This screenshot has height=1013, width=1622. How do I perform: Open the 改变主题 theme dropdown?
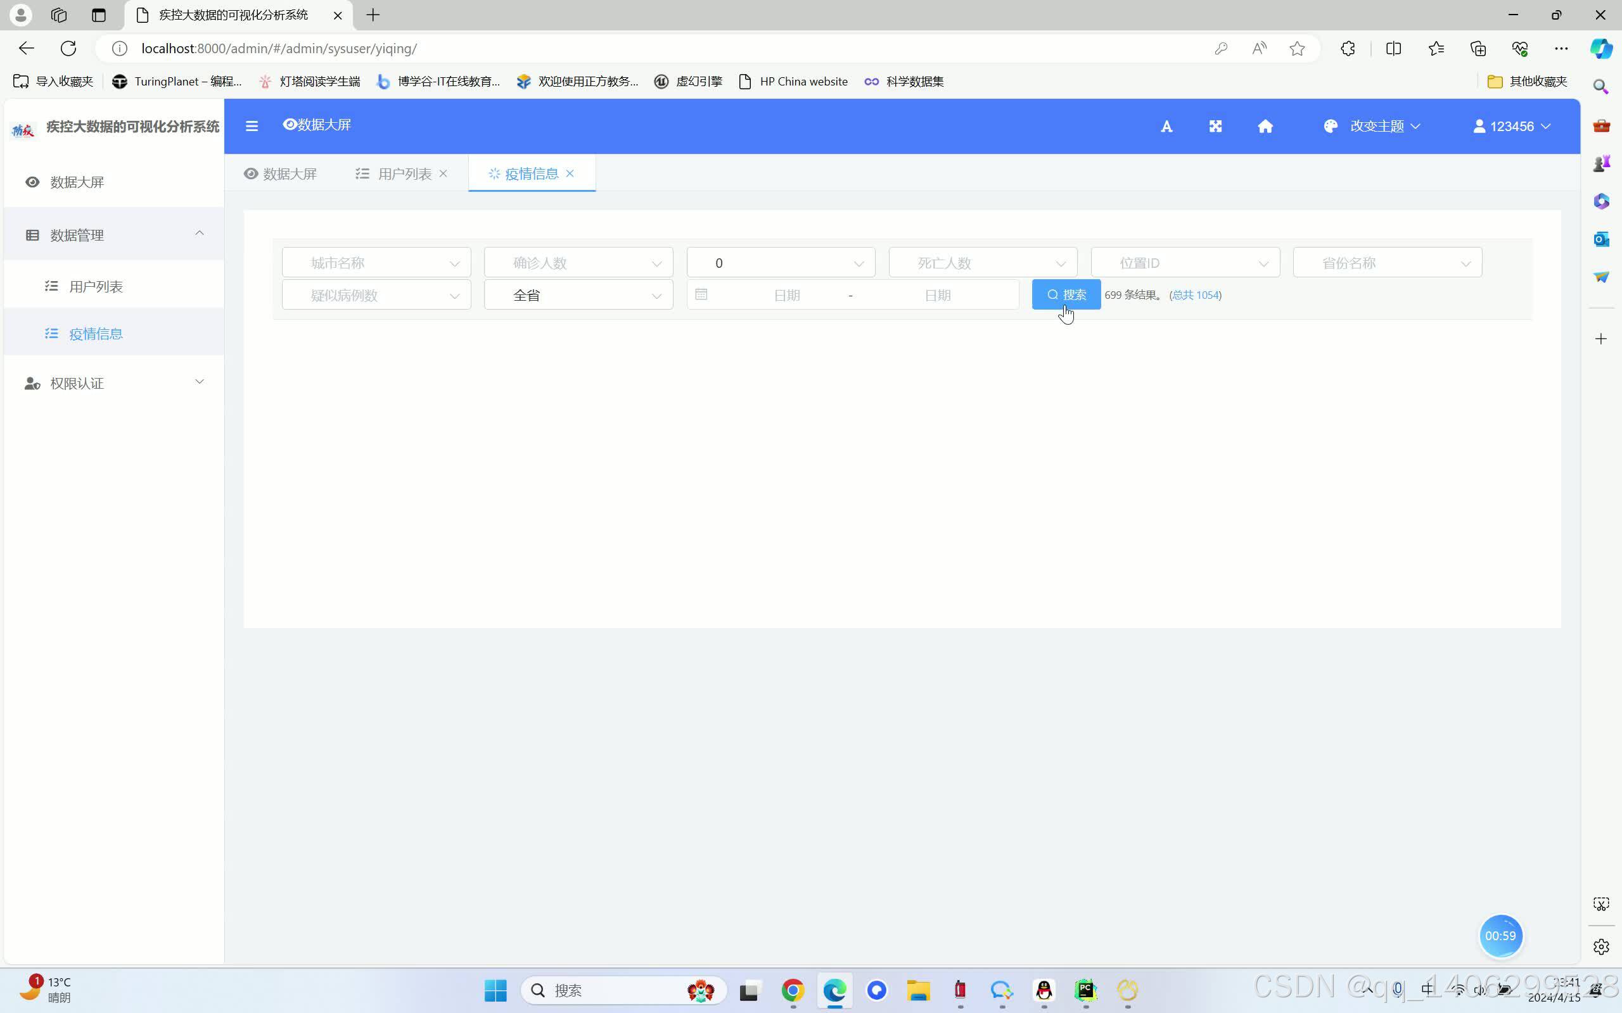[1377, 125]
